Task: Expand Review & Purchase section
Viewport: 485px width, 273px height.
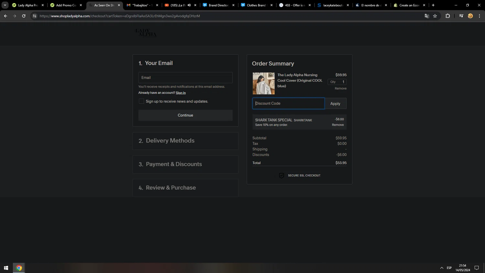Action: point(185,188)
